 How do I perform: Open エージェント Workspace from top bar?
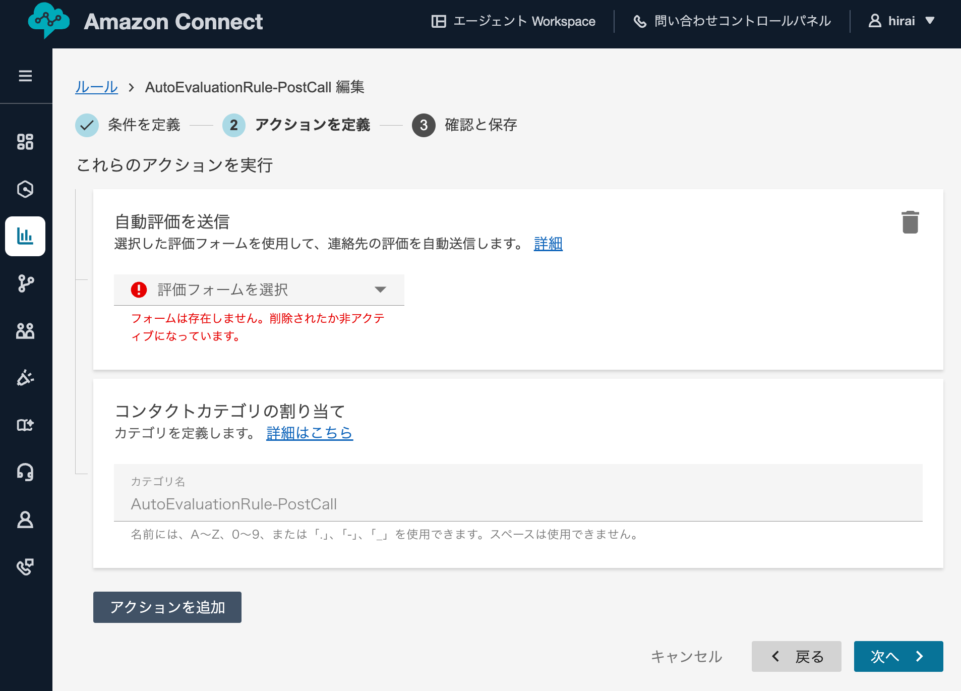click(x=513, y=21)
